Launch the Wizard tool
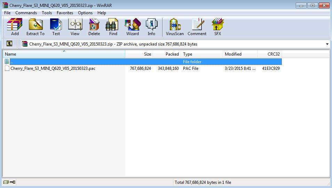This screenshot has height=188, width=332. [x=132, y=27]
